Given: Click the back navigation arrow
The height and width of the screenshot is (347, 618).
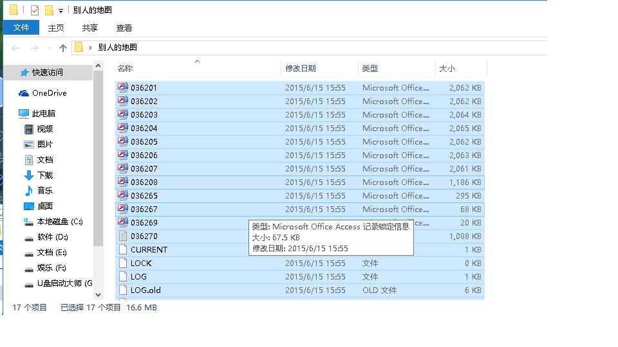Looking at the screenshot, I should 15,48.
